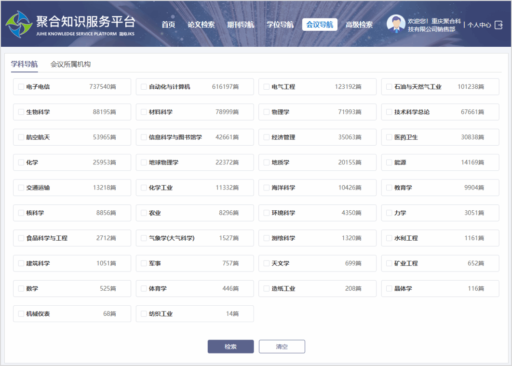Check the 电子电信 checkbox
The height and width of the screenshot is (366, 512).
point(21,87)
